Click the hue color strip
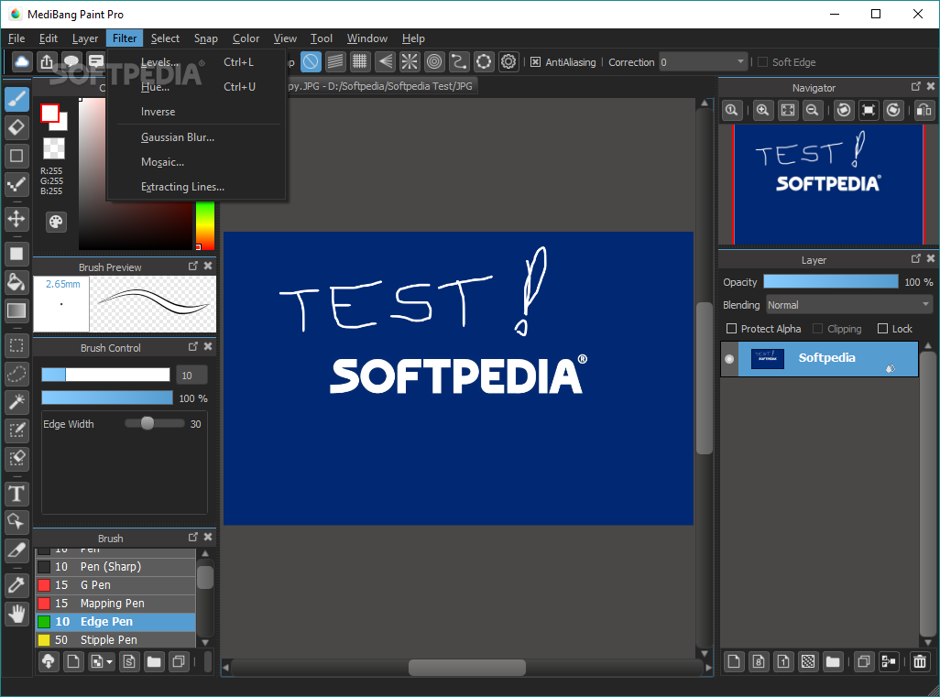 (x=205, y=225)
